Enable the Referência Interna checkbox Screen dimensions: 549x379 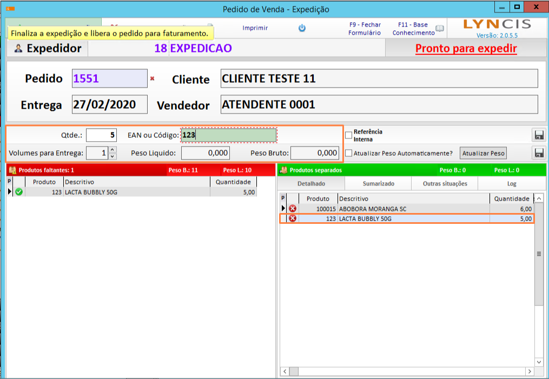coord(349,135)
